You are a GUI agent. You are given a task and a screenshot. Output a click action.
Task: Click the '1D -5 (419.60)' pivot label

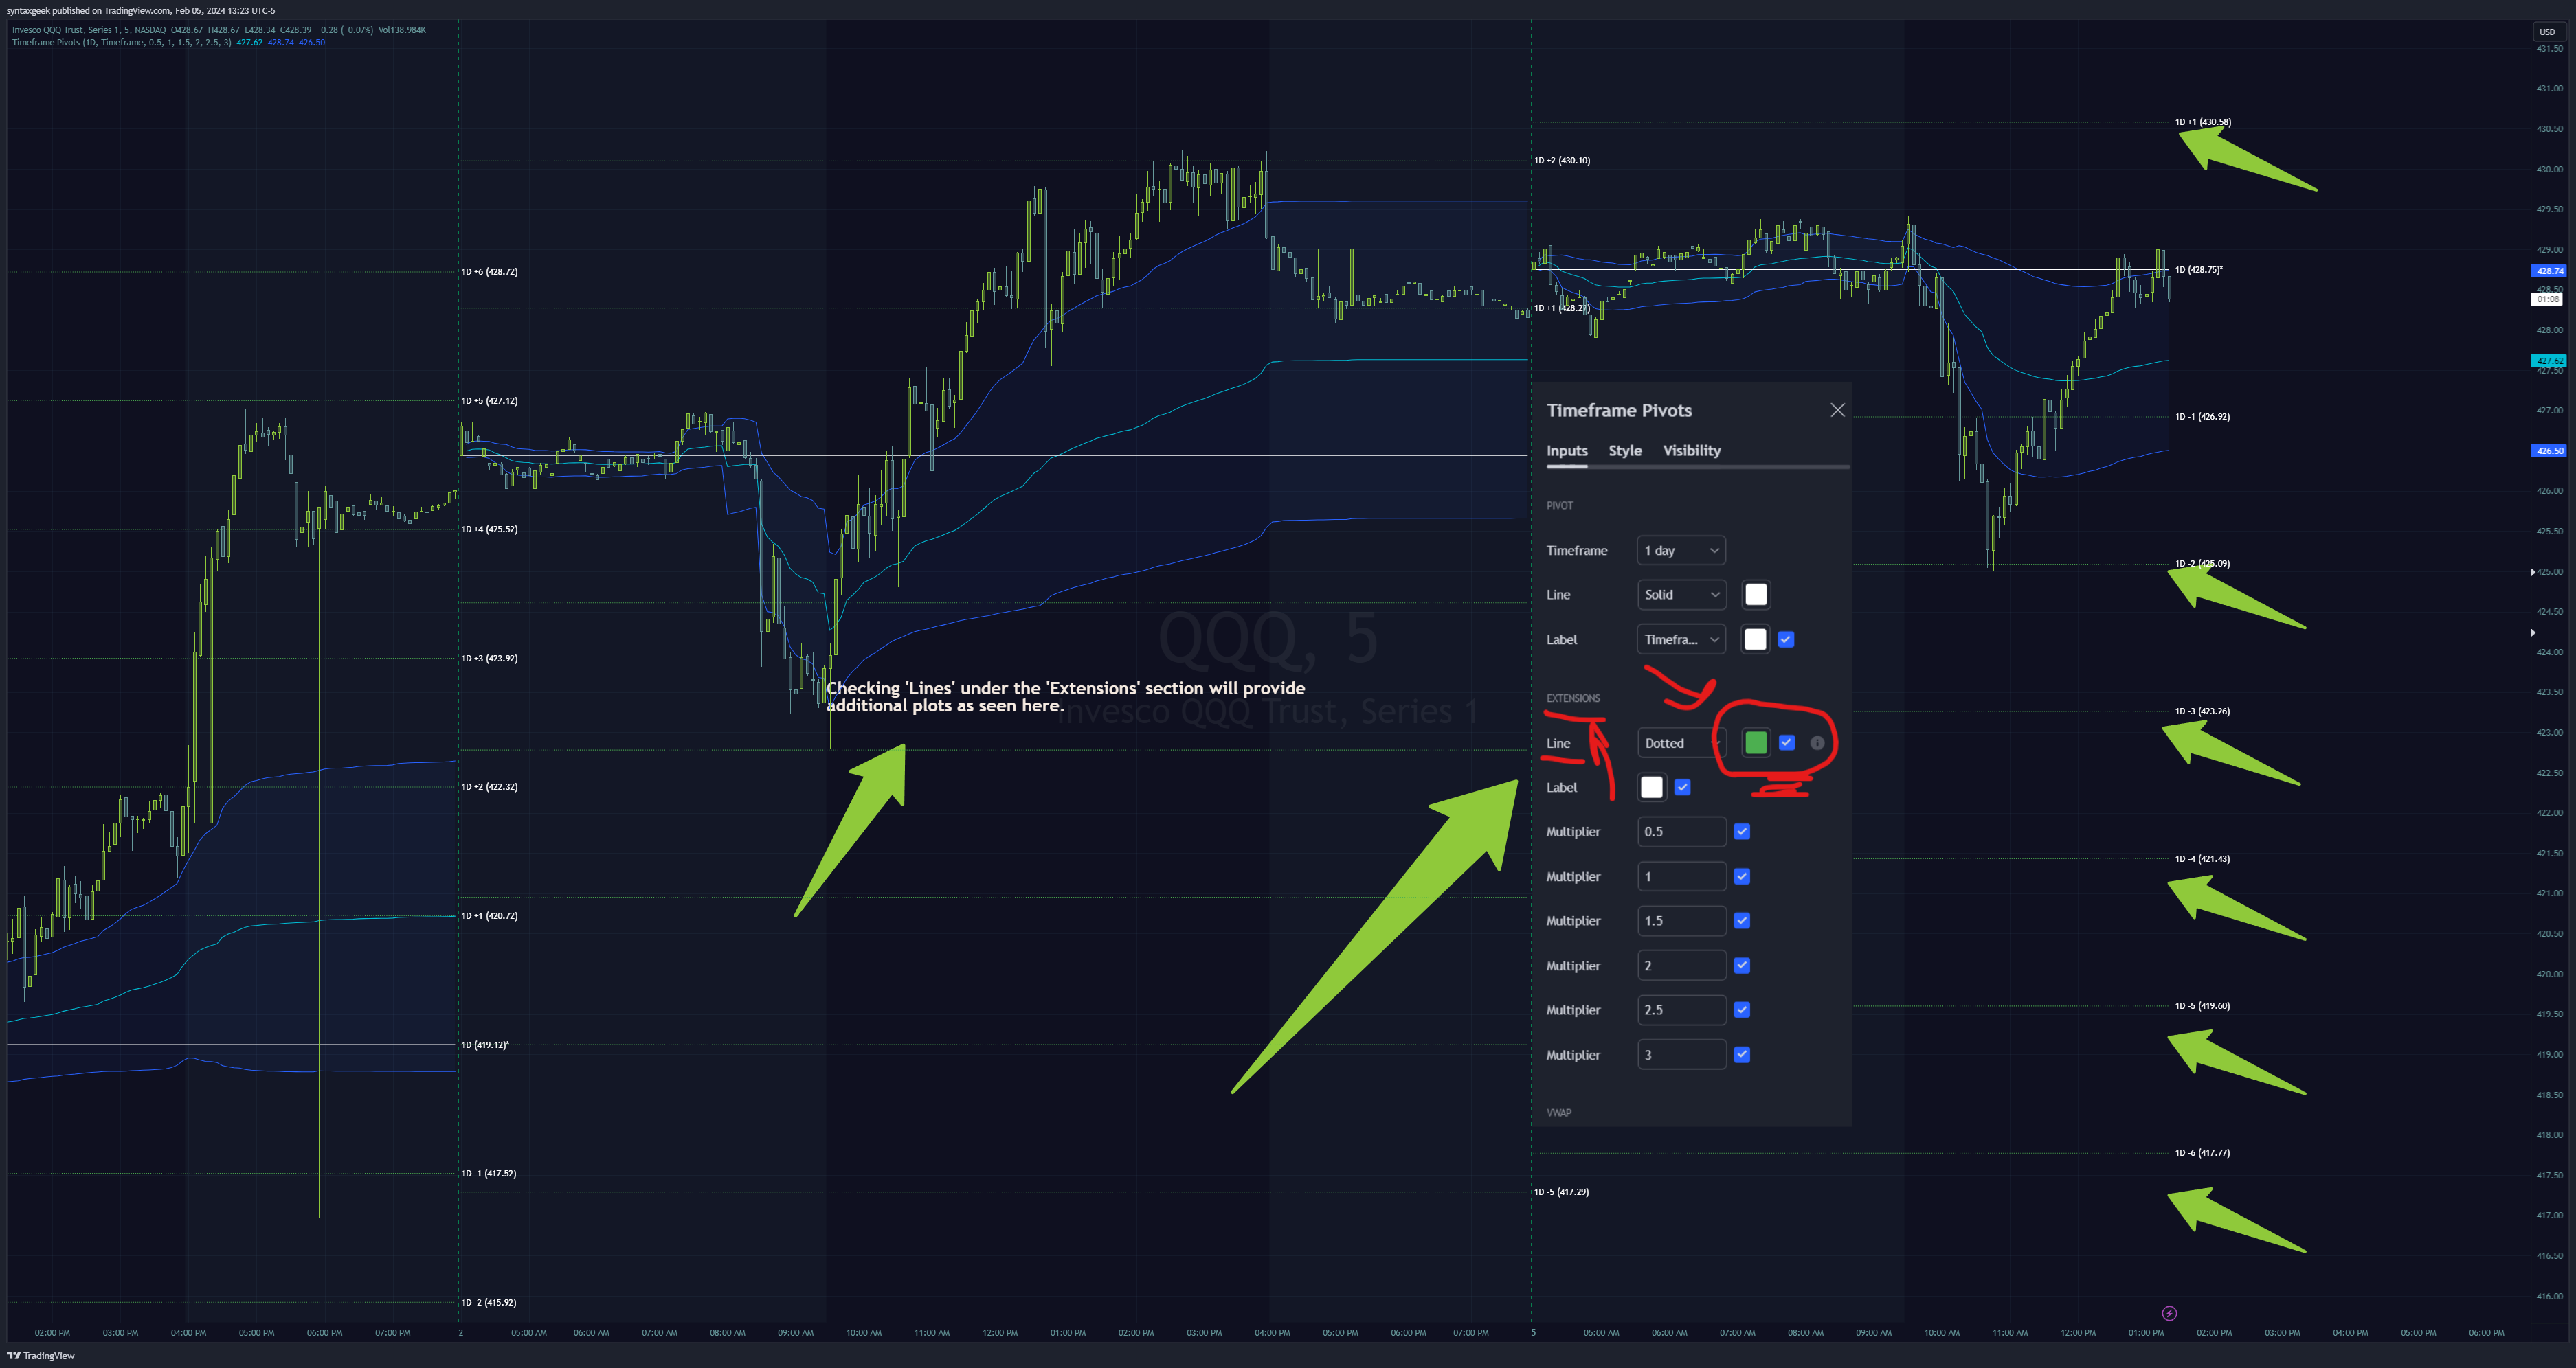click(2202, 1006)
